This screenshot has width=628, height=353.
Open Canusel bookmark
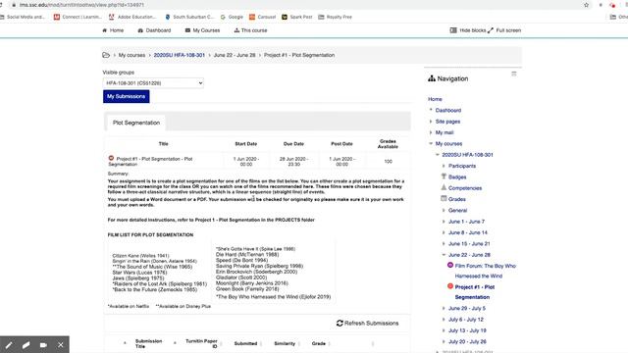[262, 17]
